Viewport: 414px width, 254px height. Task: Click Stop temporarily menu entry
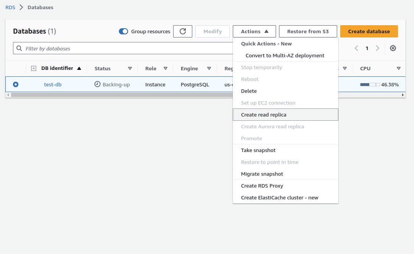(x=286, y=68)
